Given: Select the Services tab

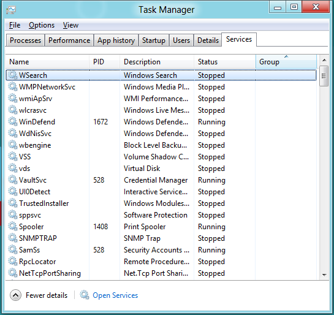Looking at the screenshot, I should (239, 39).
